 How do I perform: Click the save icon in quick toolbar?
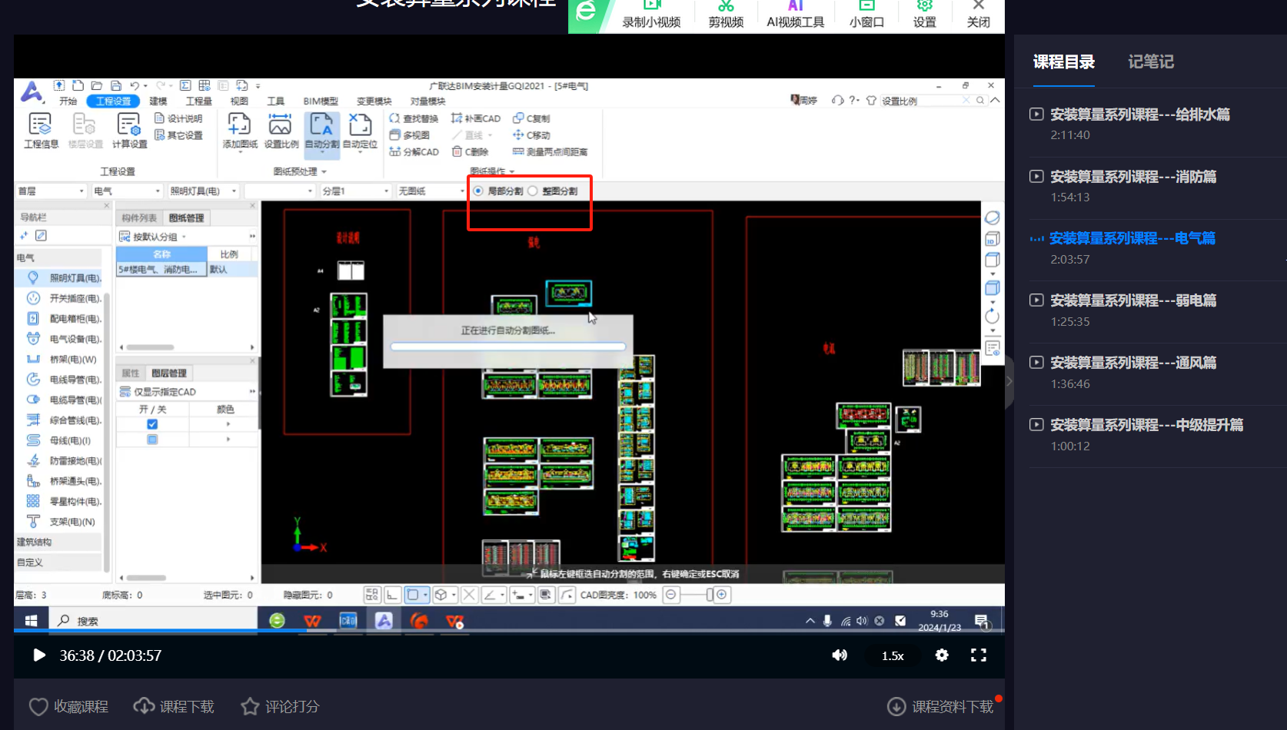tap(116, 86)
